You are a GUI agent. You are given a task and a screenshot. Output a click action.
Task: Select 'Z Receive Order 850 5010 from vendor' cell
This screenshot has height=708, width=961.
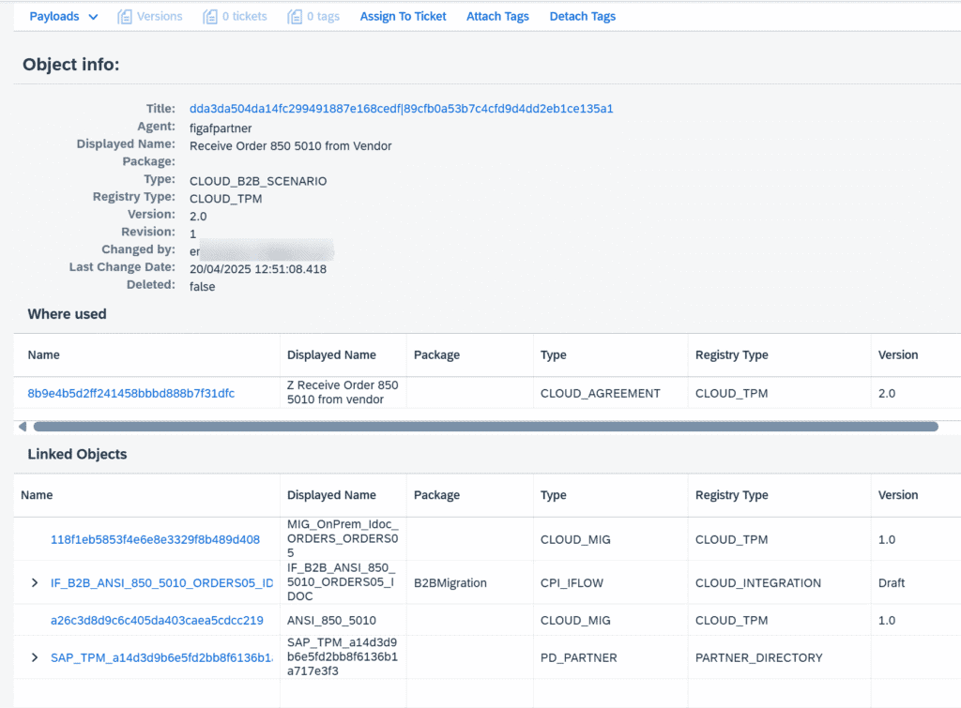343,392
